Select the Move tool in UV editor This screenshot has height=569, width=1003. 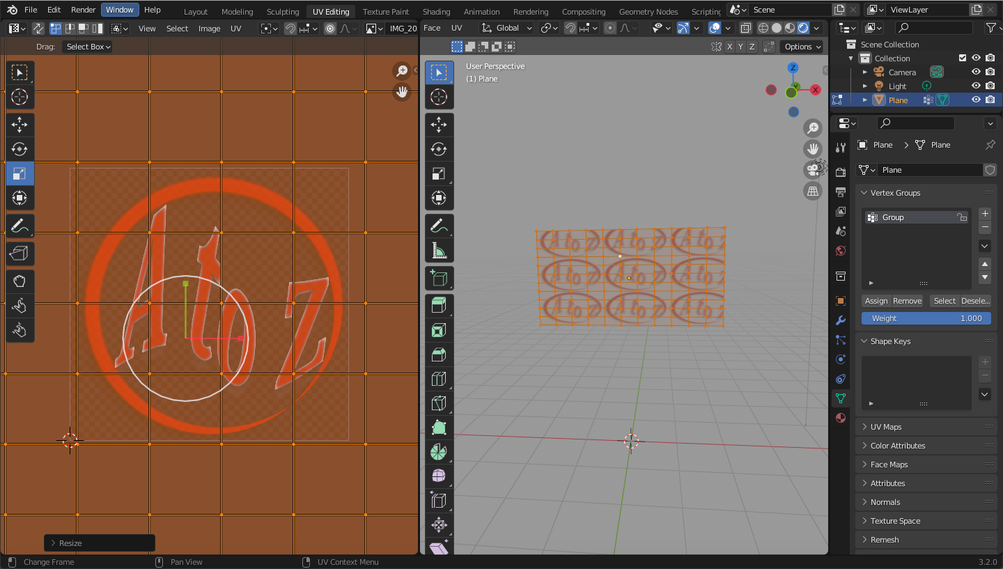click(x=20, y=125)
